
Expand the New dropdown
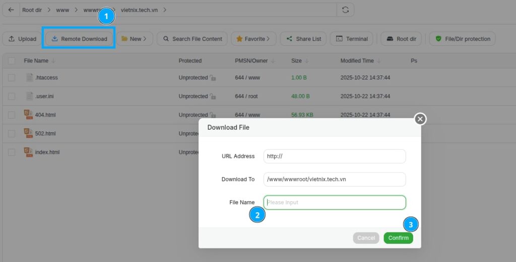[x=134, y=39]
